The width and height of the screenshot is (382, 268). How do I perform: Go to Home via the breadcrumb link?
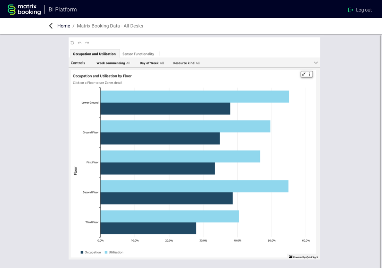point(64,26)
